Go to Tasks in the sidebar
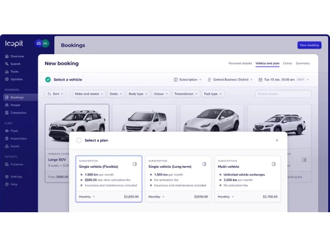The width and height of the screenshot is (330, 247). pos(12,72)
